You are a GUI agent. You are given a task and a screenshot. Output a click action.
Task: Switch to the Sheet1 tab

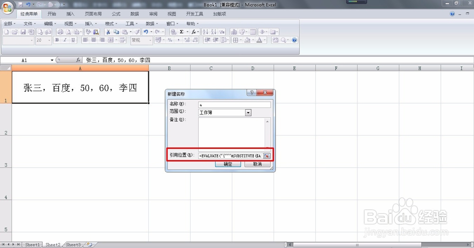tap(32, 245)
